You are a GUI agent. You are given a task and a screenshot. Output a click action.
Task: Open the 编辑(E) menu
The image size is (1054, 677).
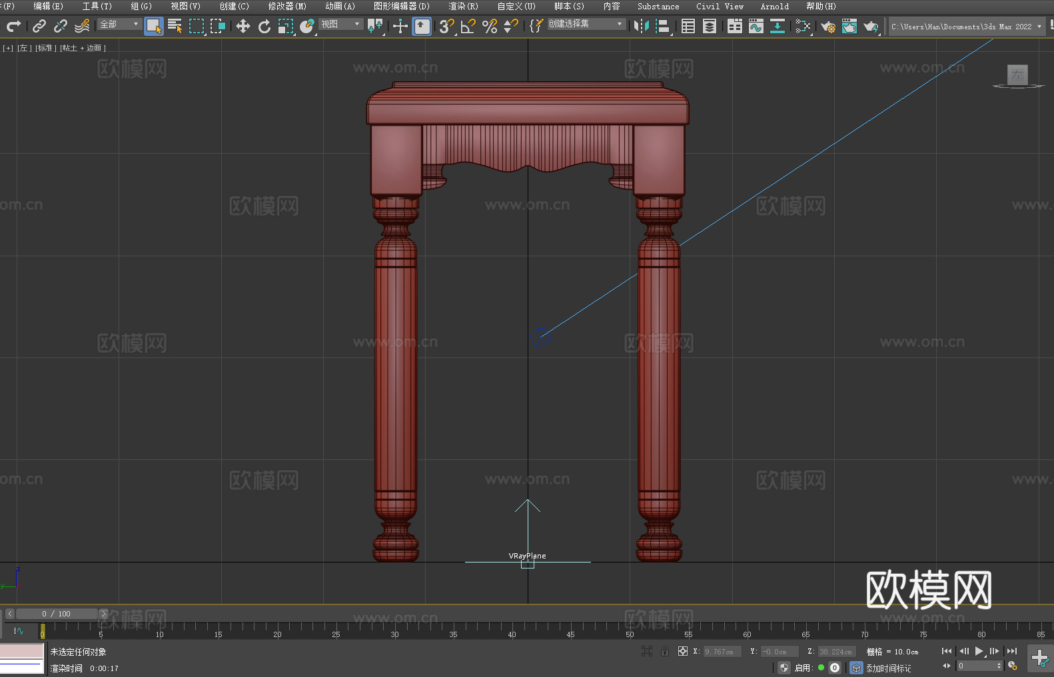pos(48,6)
